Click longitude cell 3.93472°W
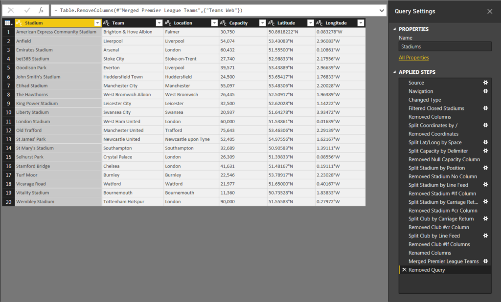 [341, 112]
